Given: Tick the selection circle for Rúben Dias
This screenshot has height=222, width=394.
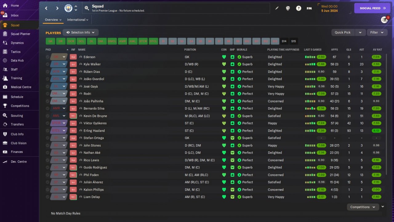Looking at the screenshot, I should pyautogui.click(x=47, y=72).
